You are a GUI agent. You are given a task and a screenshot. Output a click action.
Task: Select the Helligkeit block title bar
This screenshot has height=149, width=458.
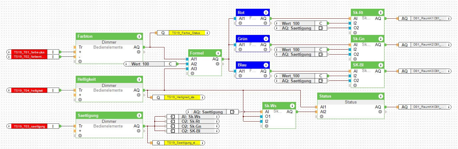tap(109, 79)
